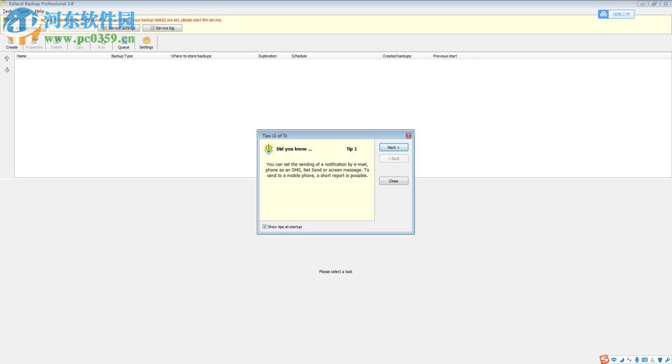
Task: Move task up with the up arrow
Action: coord(7,59)
